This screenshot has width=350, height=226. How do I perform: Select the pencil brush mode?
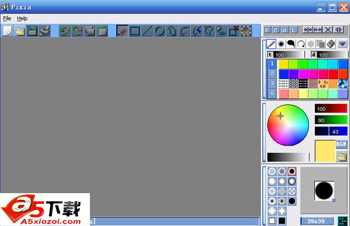coord(271,44)
